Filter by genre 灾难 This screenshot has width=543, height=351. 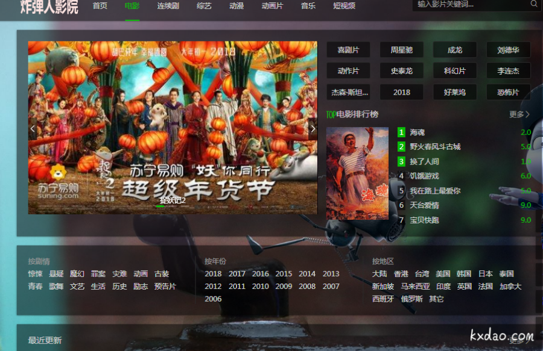click(x=119, y=273)
